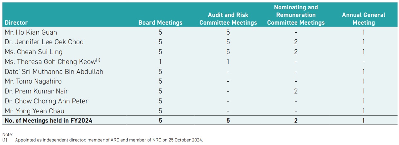Click the Nominating and Remuneration Committee Meetings header

pyautogui.click(x=296, y=15)
